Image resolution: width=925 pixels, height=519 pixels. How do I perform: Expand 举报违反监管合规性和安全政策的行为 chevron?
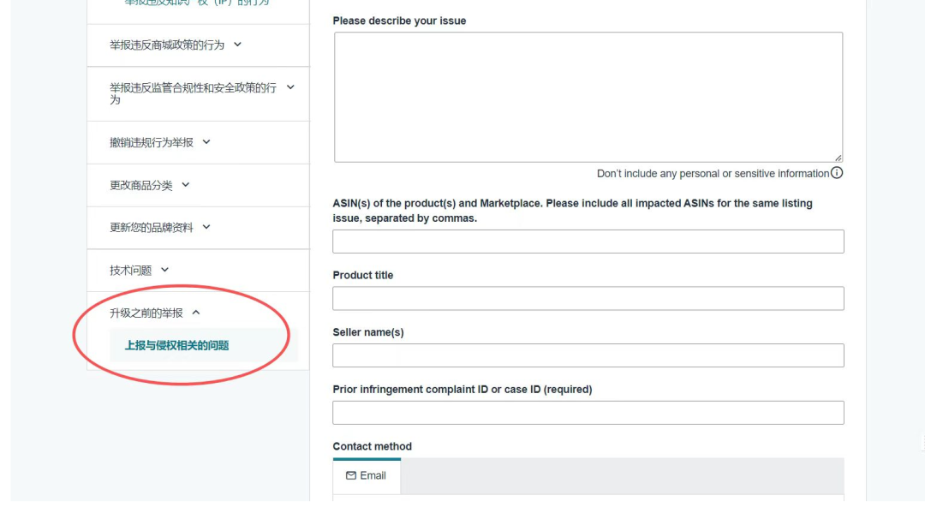tap(290, 87)
